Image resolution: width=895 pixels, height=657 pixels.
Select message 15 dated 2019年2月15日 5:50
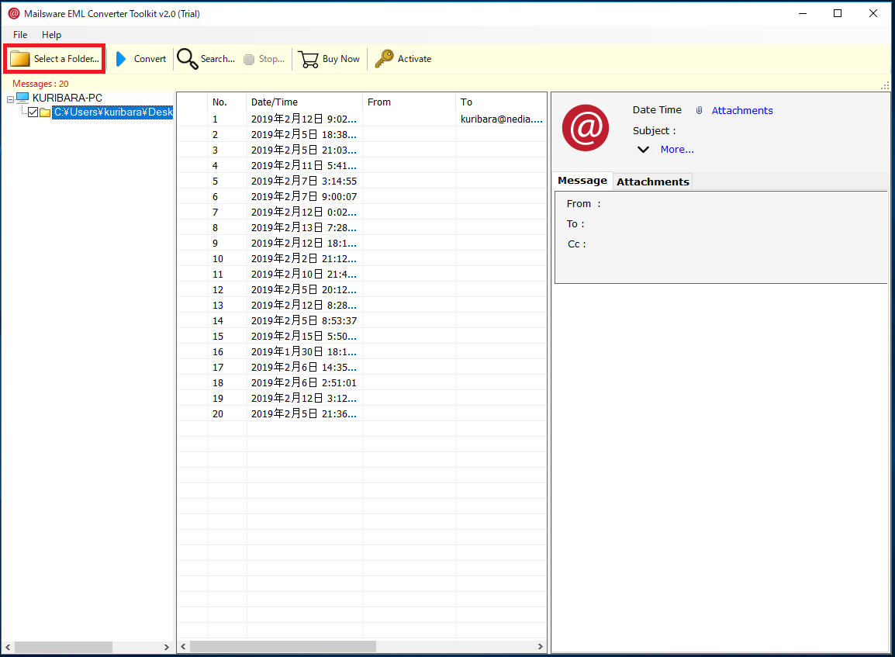click(x=361, y=336)
